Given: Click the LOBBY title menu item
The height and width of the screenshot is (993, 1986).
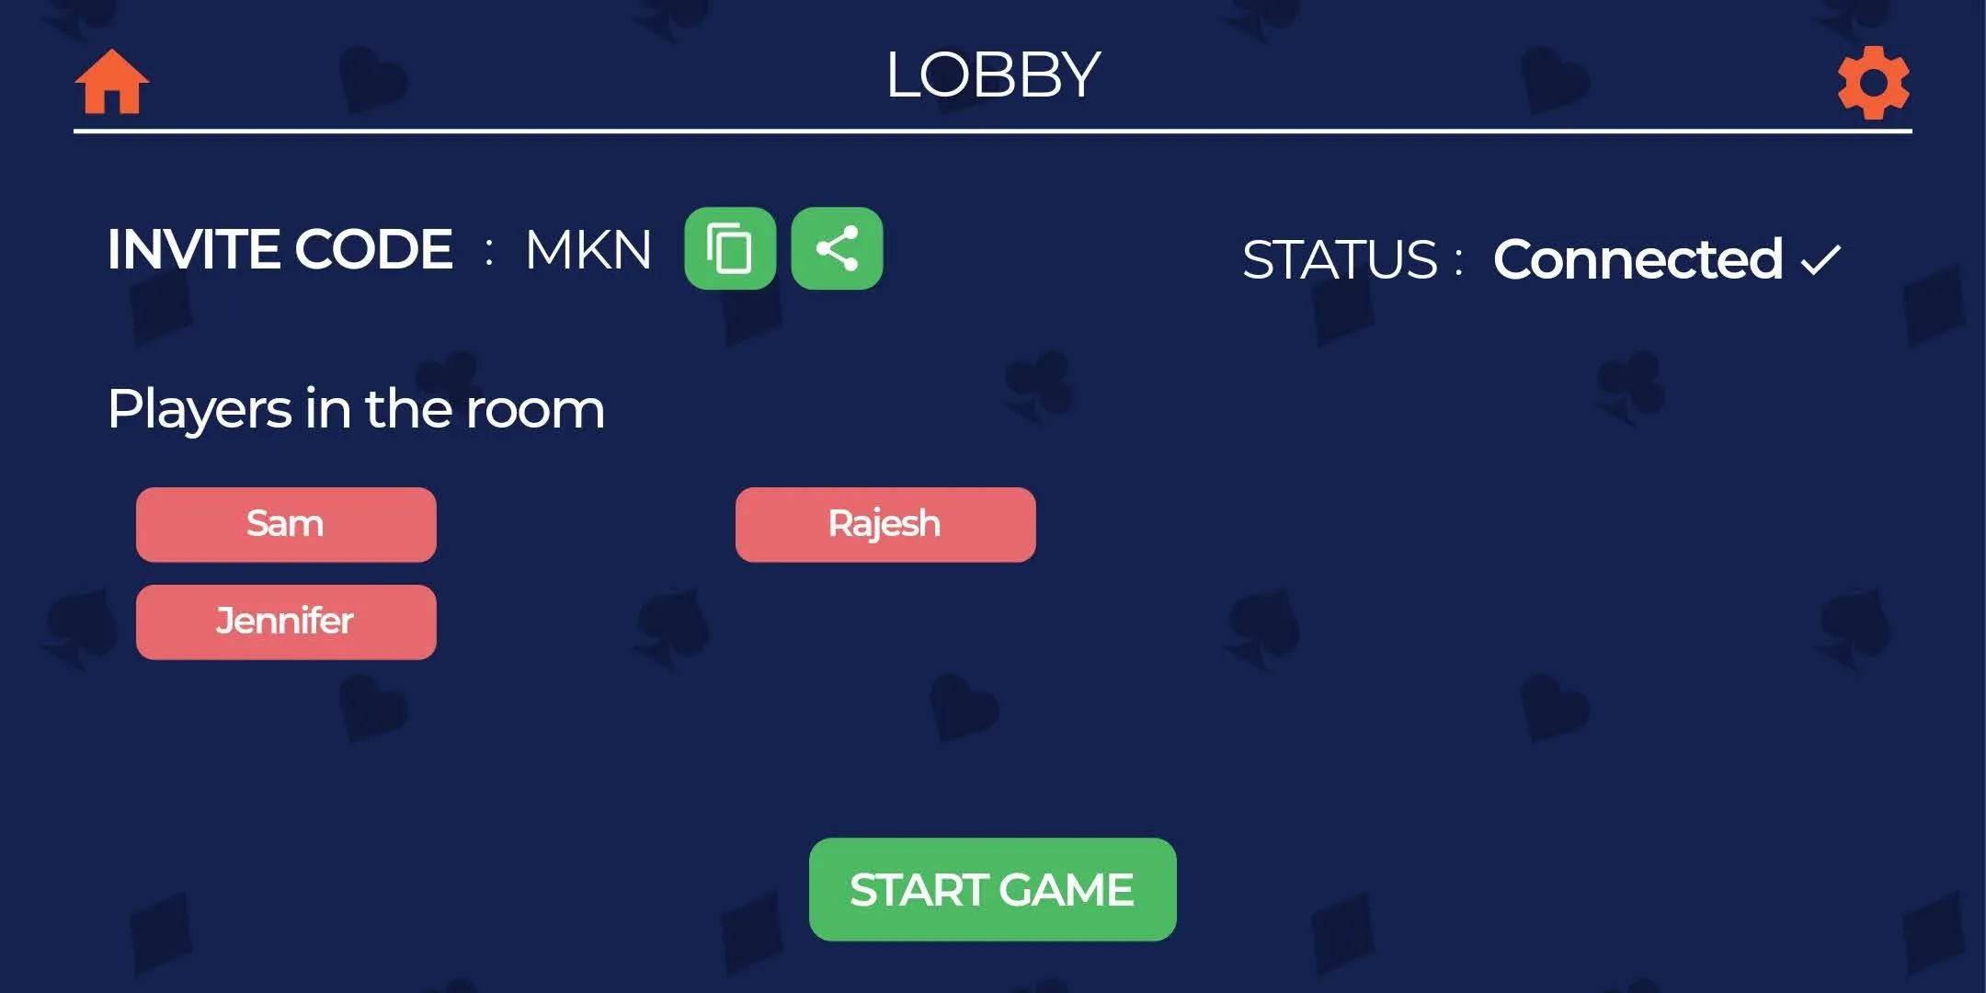Looking at the screenshot, I should tap(993, 71).
